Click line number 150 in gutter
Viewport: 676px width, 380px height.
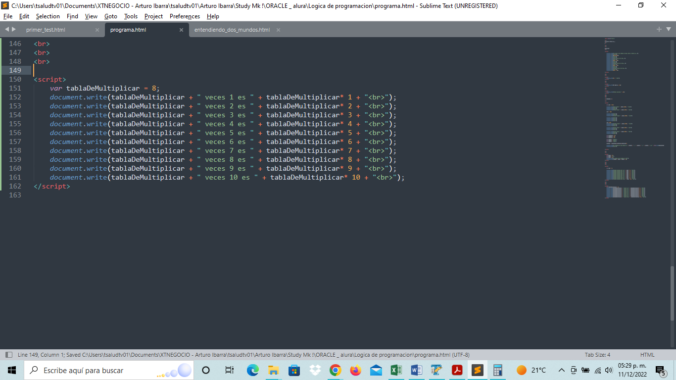[15, 79]
